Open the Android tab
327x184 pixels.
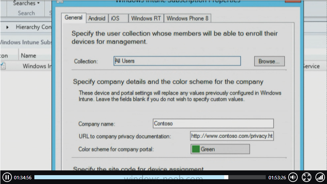pos(97,18)
